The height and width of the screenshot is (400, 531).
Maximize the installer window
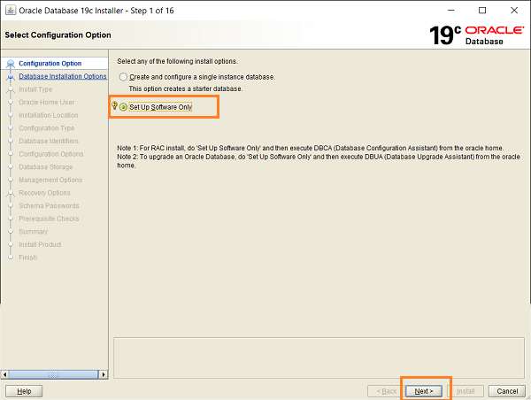[x=482, y=11]
